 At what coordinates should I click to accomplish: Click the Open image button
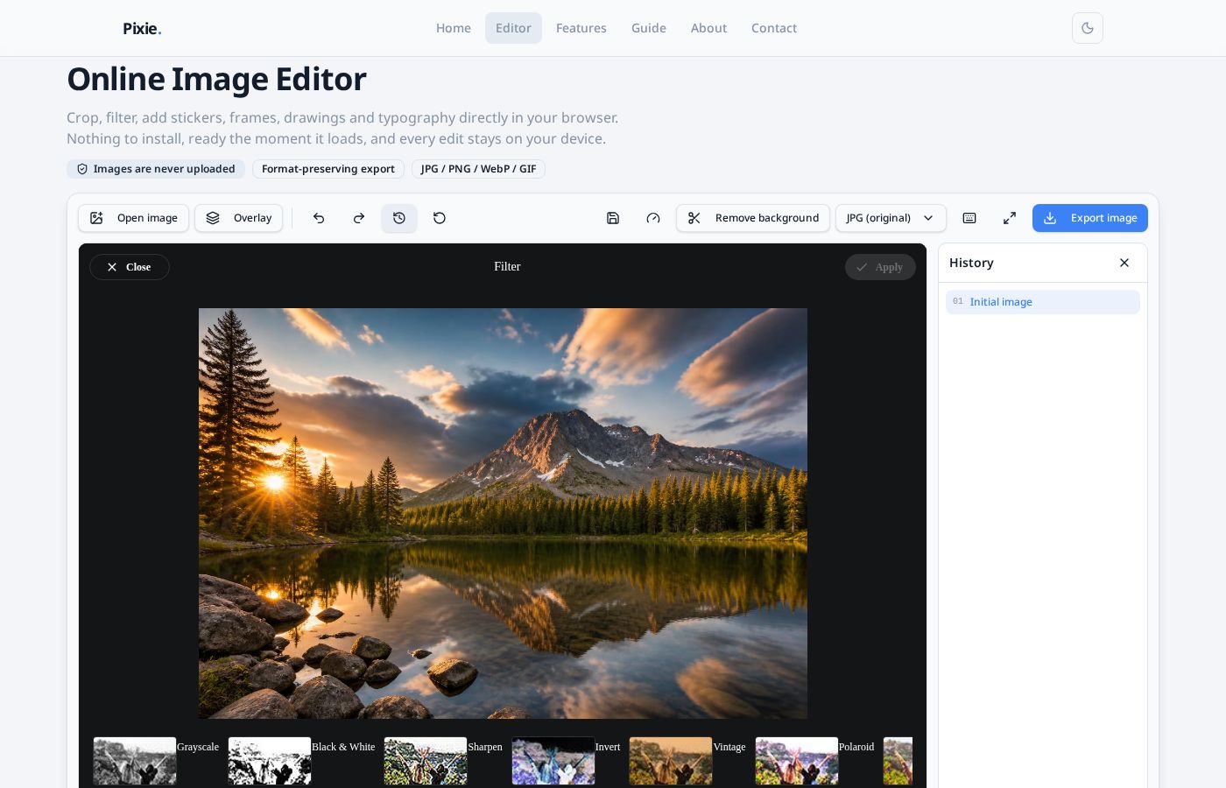(134, 218)
